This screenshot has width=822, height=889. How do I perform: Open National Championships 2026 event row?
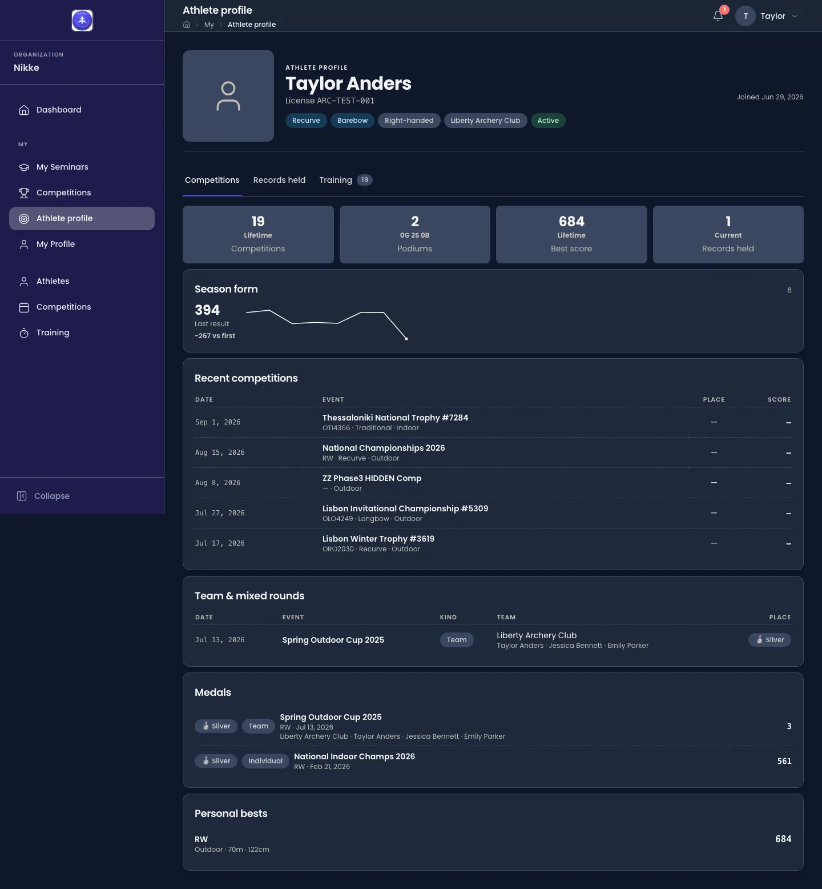click(493, 452)
